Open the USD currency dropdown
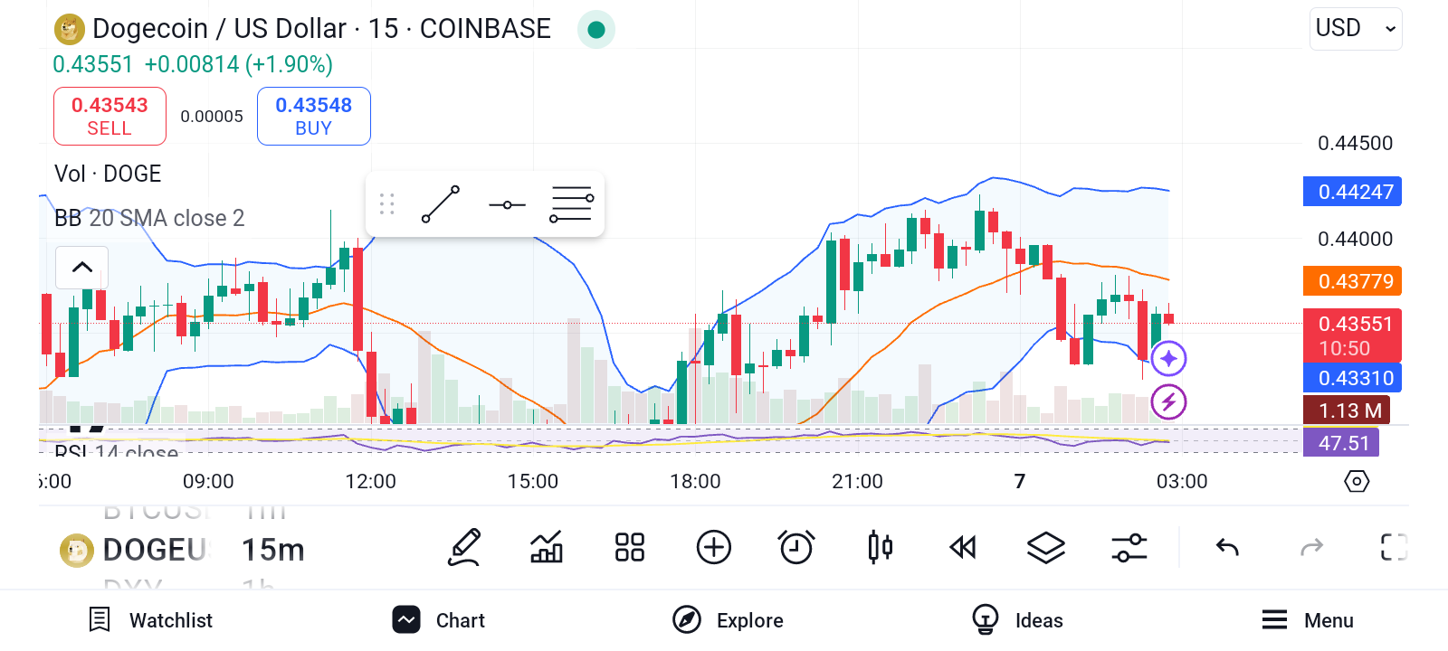 [1356, 29]
